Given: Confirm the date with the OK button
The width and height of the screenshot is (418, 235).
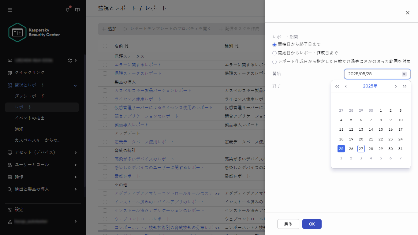Looking at the screenshot, I should coord(312,224).
